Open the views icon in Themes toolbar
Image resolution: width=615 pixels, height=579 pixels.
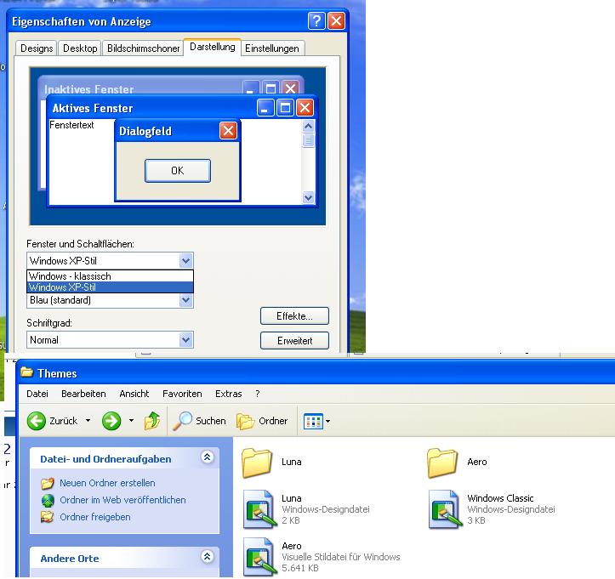point(313,422)
